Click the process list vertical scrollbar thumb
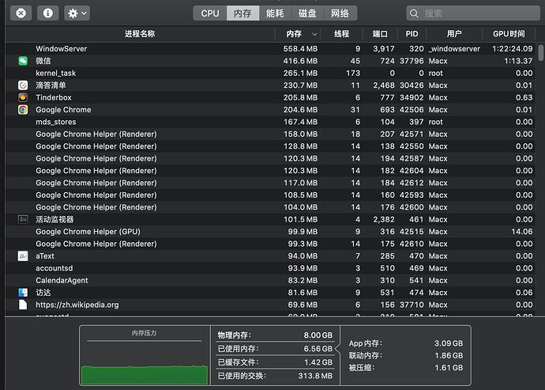Screen dimensions: 545x390 tap(540, 52)
